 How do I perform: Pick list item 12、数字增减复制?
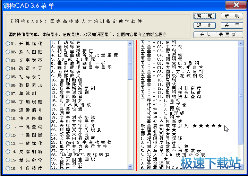[73, 88]
